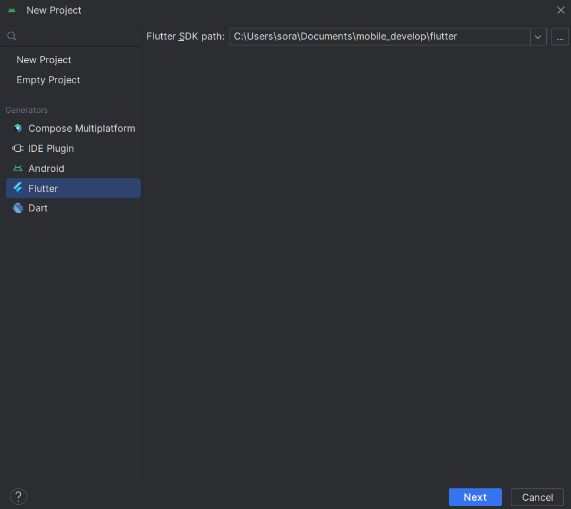Select the Dart entry in the generators list
Image resolution: width=571 pixels, height=509 pixels.
tap(38, 208)
